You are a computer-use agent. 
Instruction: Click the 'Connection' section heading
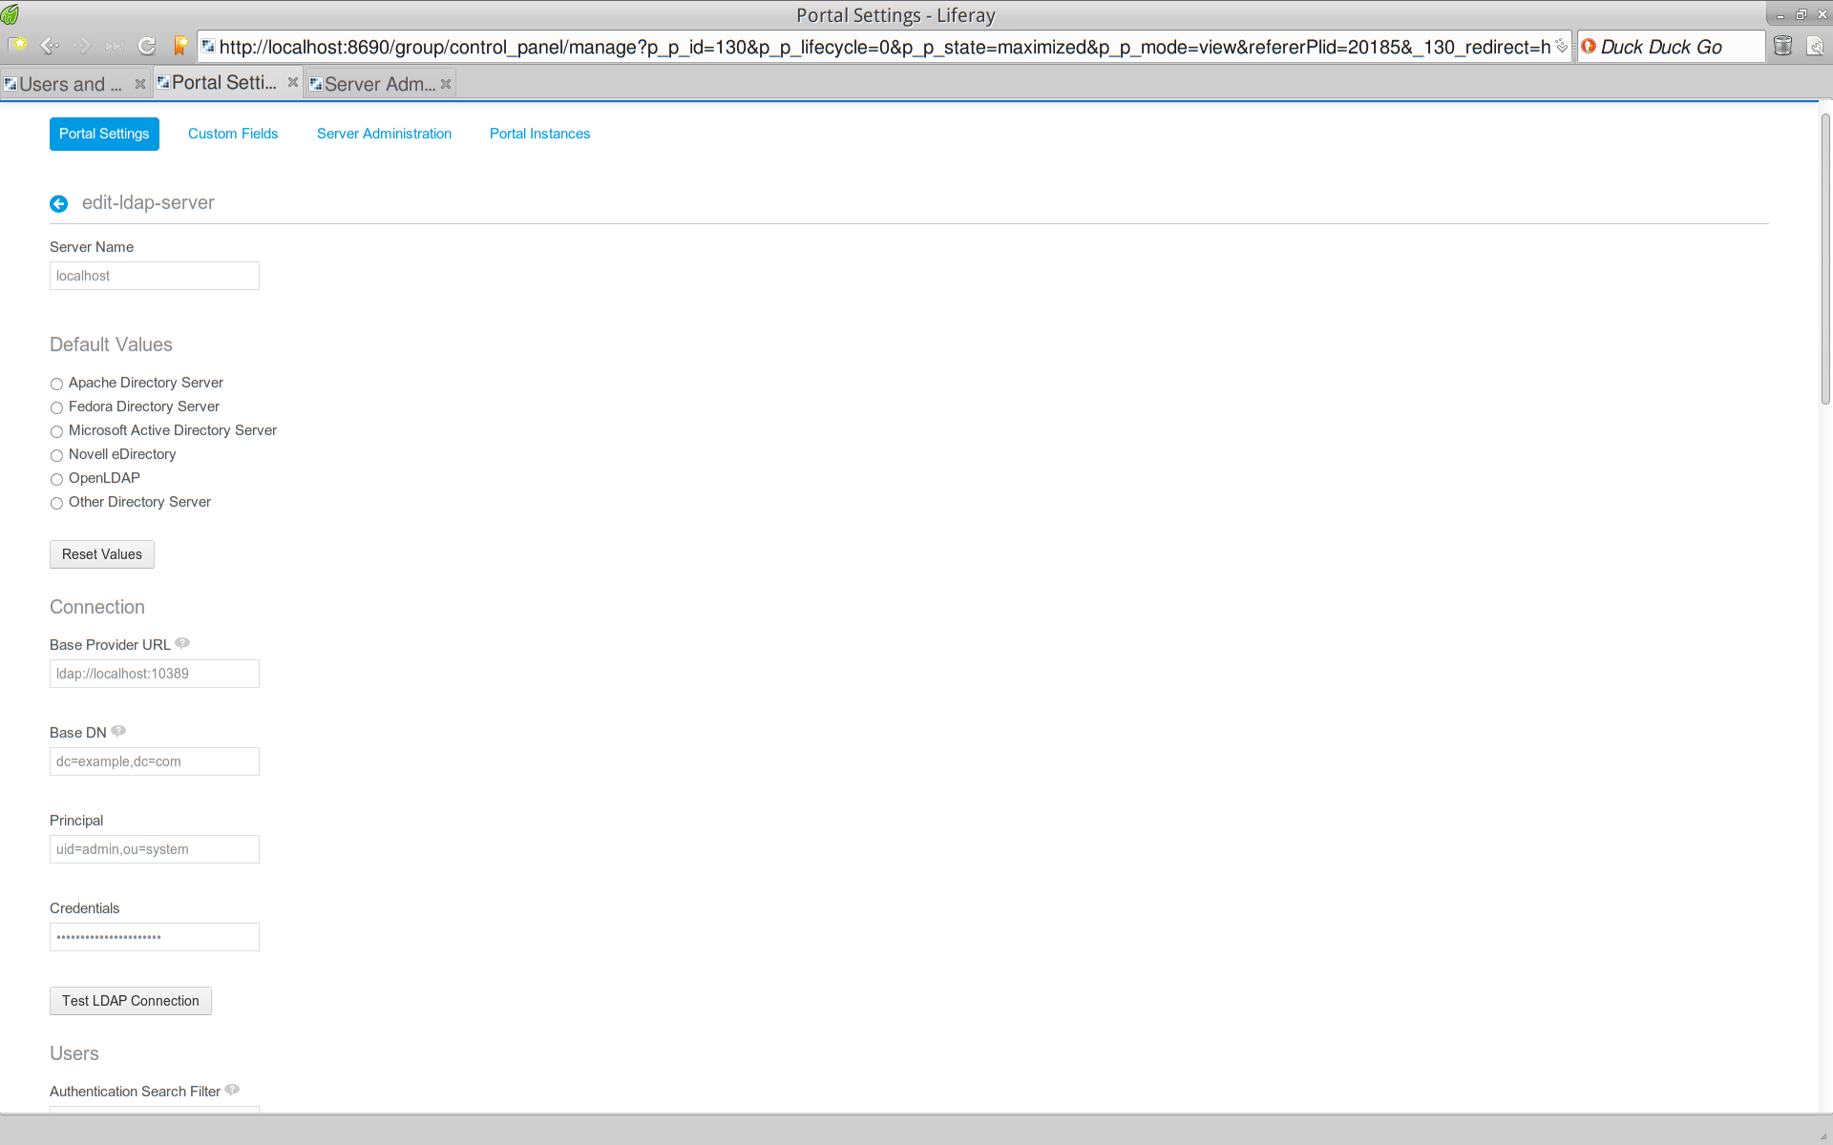[x=97, y=607]
